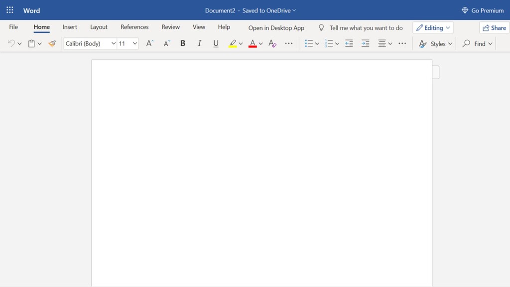
Task: Click the text alignment icon
Action: pyautogui.click(x=382, y=43)
